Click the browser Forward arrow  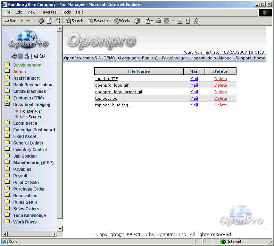click(x=28, y=21)
